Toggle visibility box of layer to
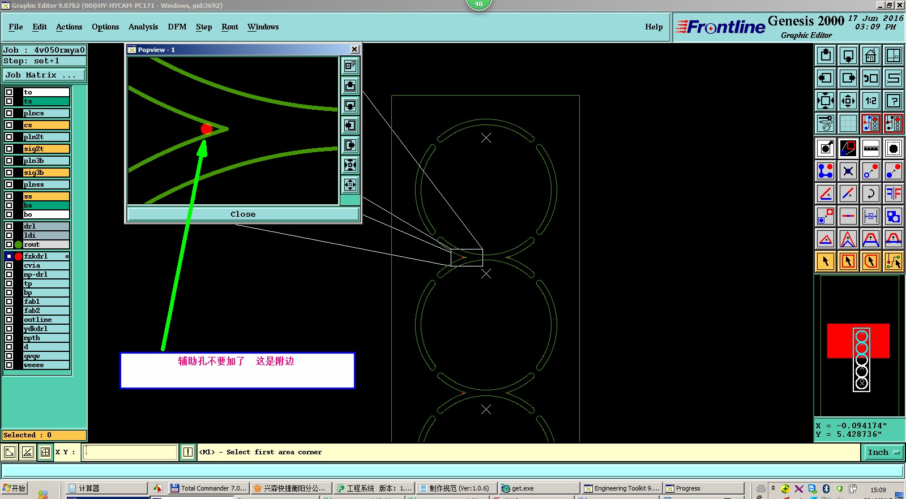 (x=9, y=92)
